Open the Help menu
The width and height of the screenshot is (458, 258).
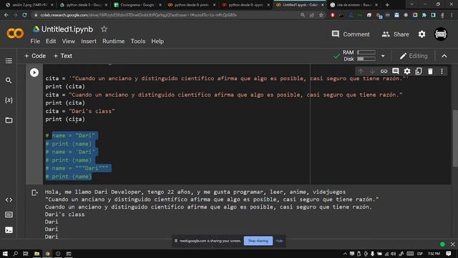click(x=157, y=42)
